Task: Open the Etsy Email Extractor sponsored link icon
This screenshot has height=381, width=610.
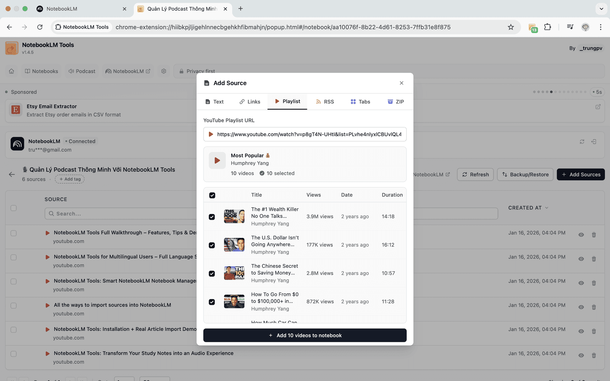Action: coord(598,107)
